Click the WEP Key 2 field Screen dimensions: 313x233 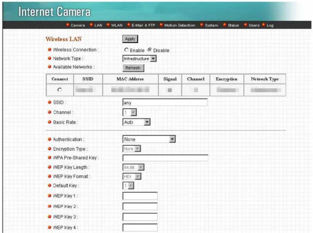click(x=140, y=206)
